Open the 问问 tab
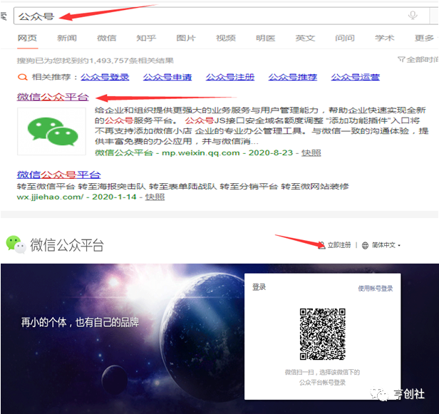This screenshot has height=414, width=439. [345, 38]
